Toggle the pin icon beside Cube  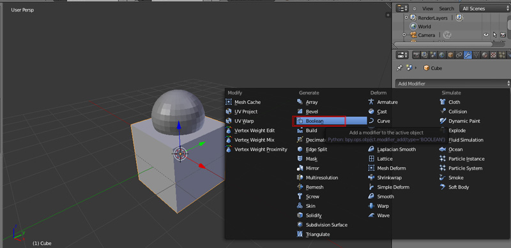[399, 68]
